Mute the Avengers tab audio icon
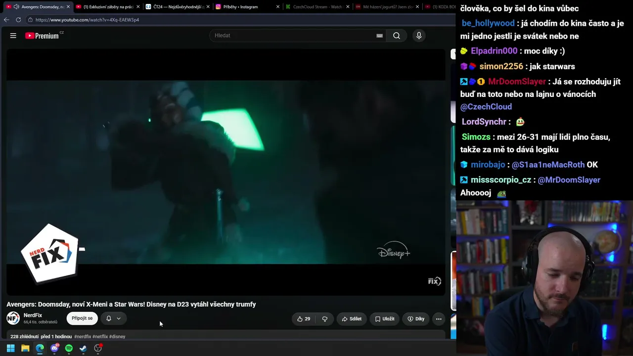633x356 pixels. pos(16,7)
